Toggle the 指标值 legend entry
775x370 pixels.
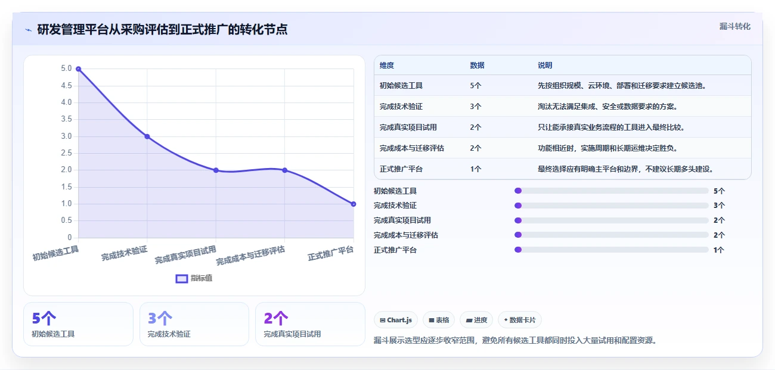click(194, 278)
